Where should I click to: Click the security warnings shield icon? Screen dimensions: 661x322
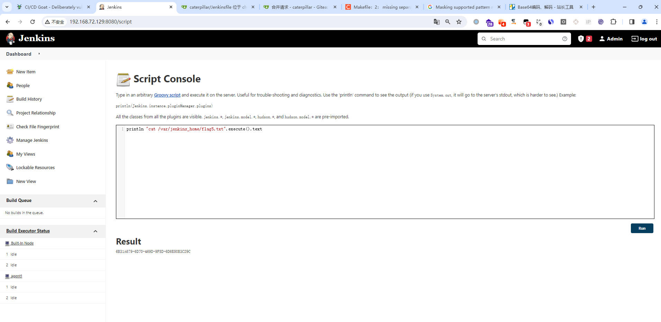click(581, 39)
